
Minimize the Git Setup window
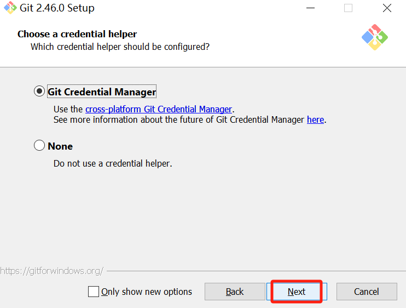[311, 8]
